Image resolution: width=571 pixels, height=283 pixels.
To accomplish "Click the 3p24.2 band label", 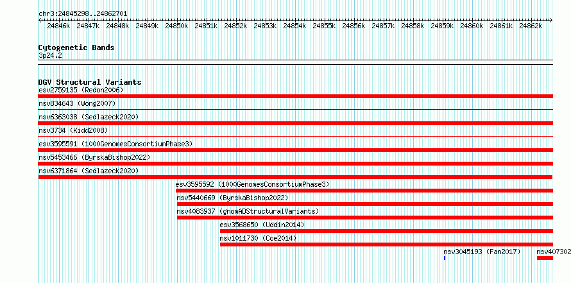I will click(x=50, y=55).
